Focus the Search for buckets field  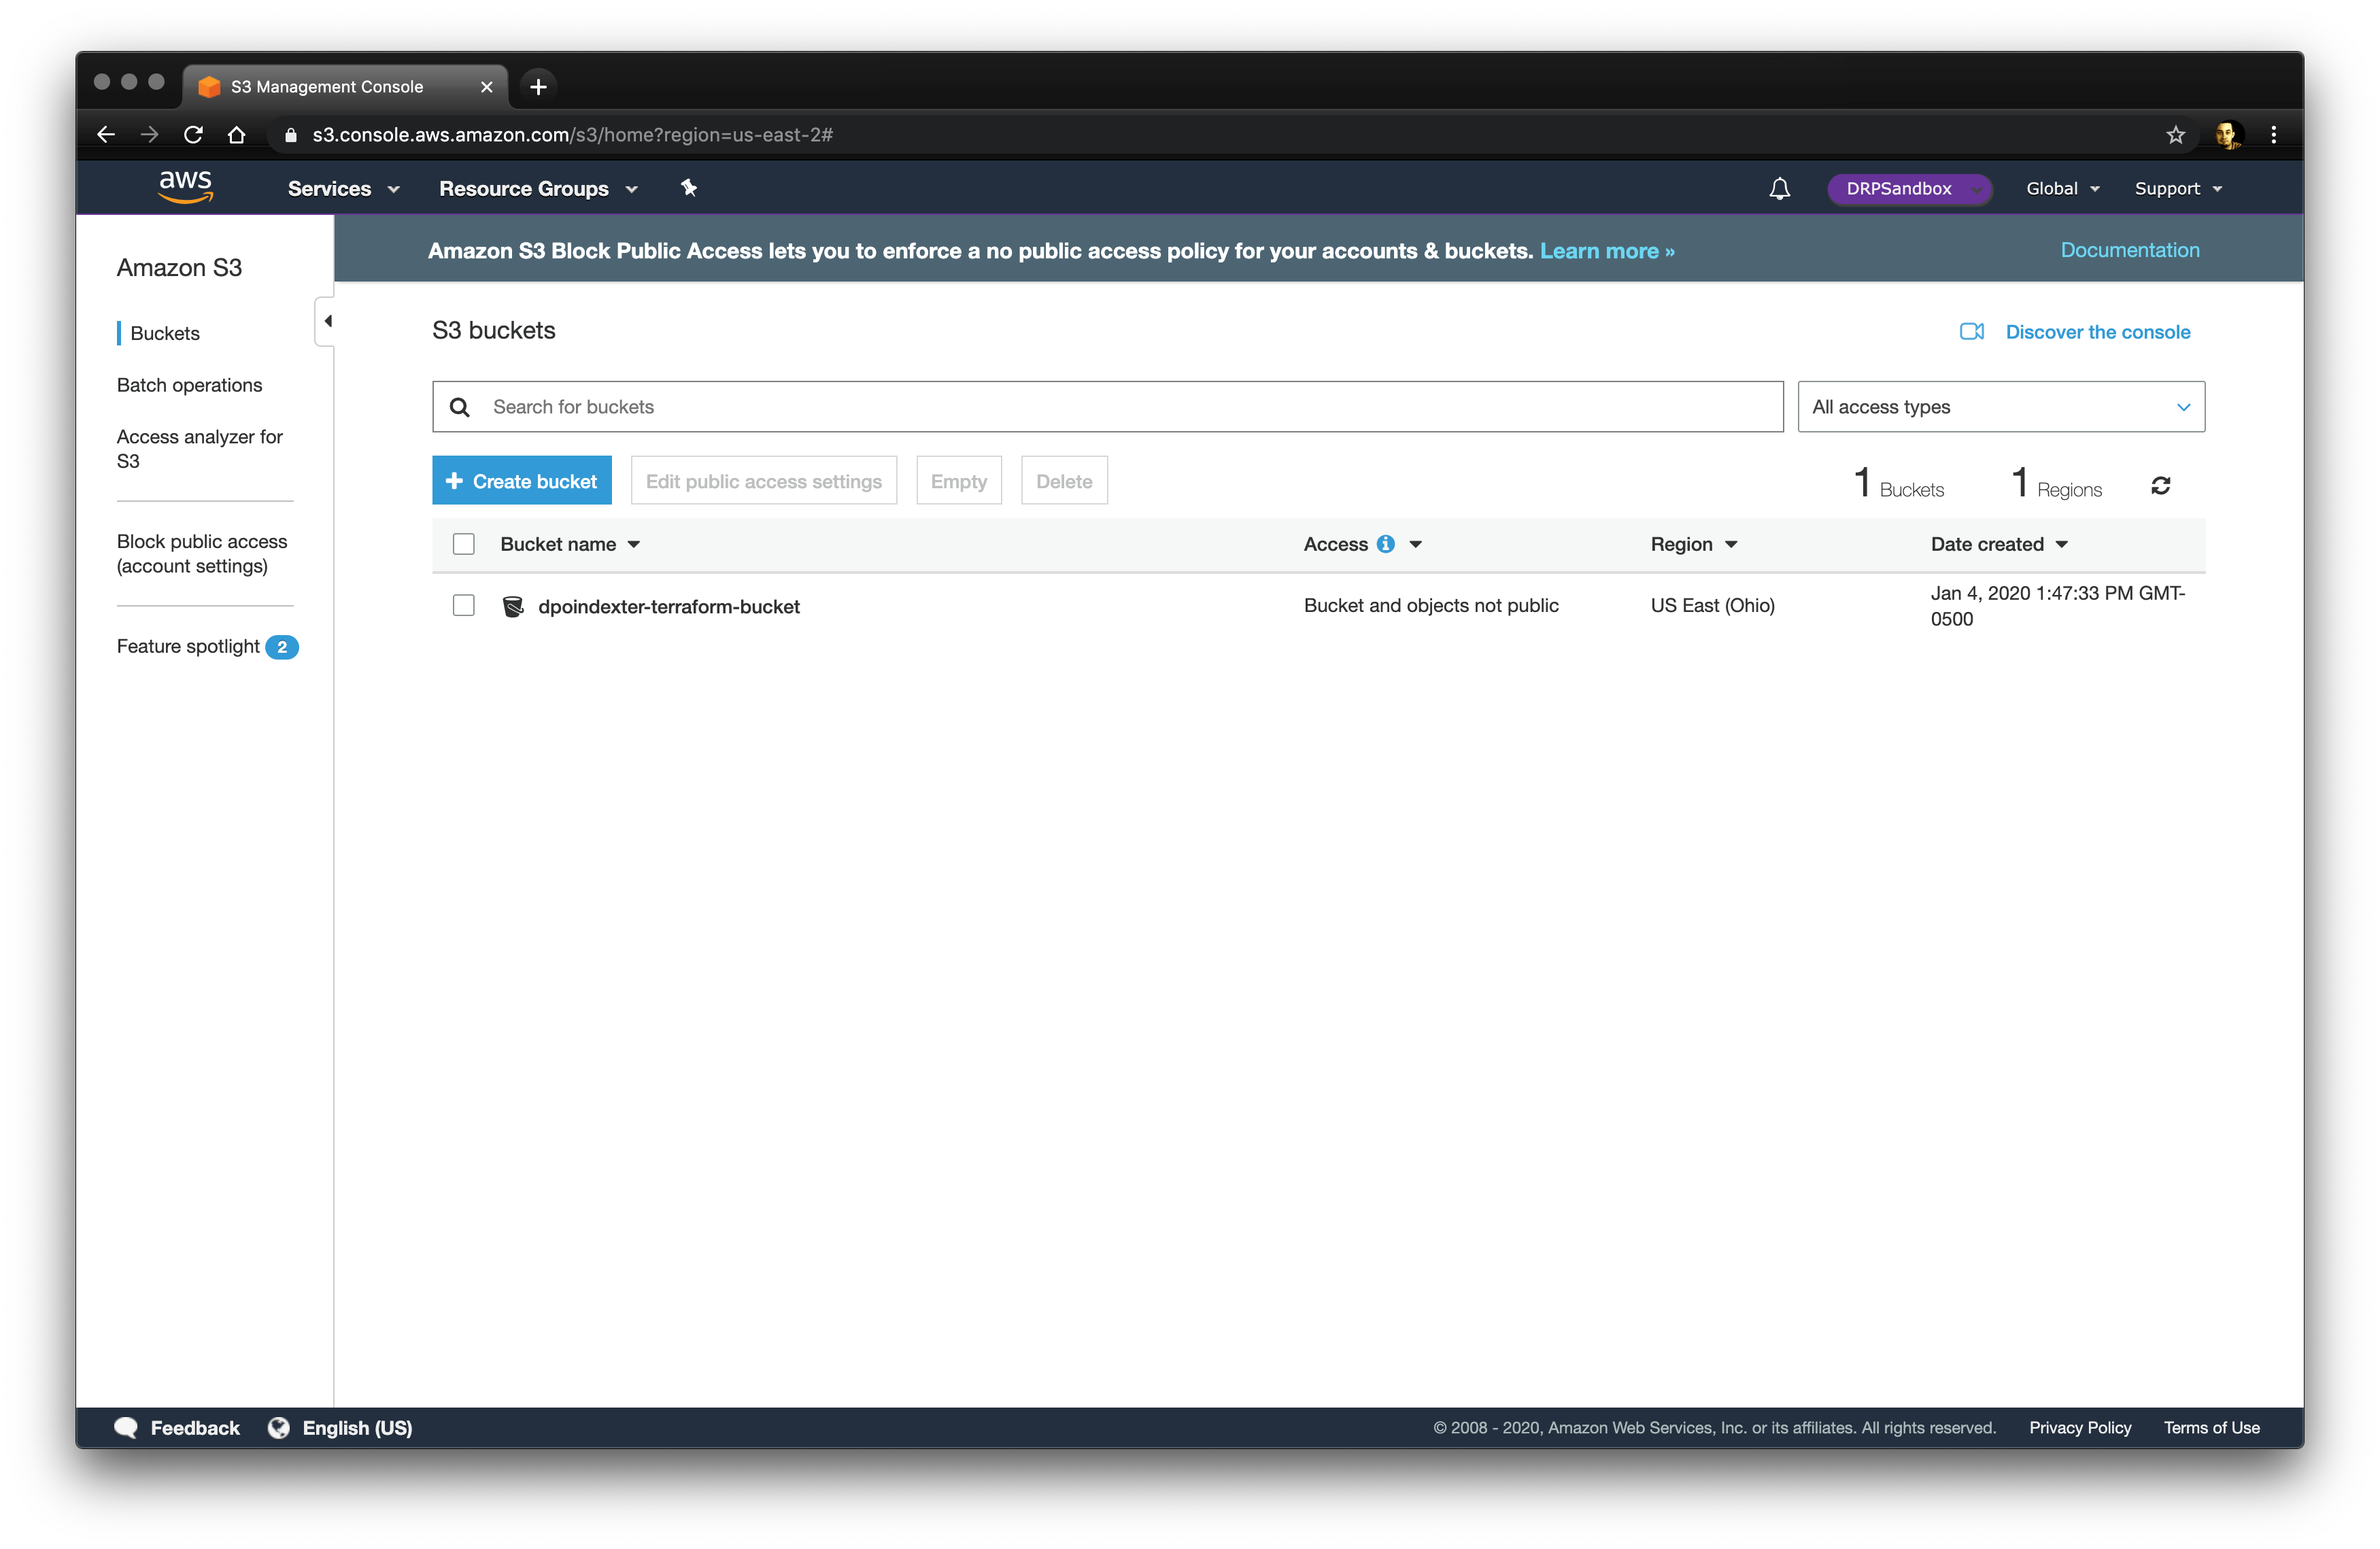click(x=1107, y=407)
